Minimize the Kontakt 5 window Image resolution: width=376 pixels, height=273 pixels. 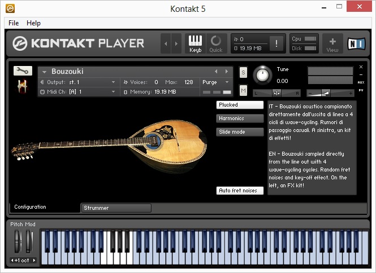tap(324, 7)
